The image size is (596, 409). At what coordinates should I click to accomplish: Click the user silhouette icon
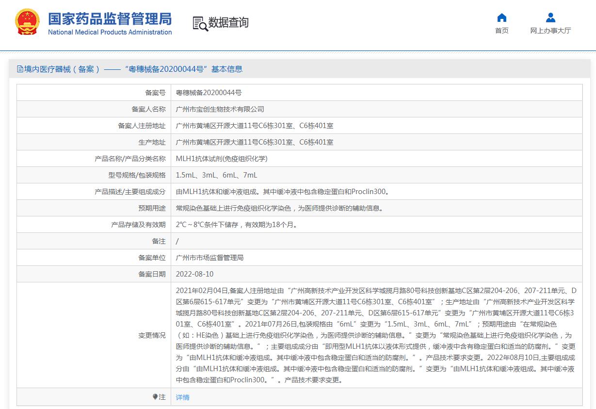(x=550, y=18)
